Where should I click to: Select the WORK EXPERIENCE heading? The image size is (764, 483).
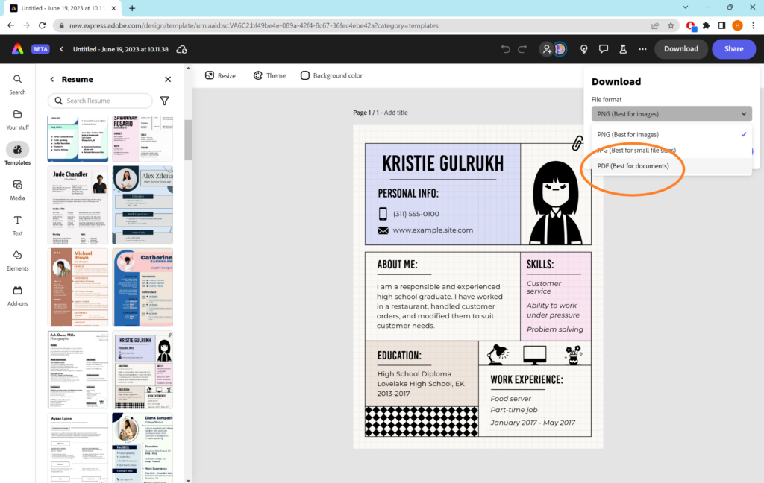click(x=526, y=379)
